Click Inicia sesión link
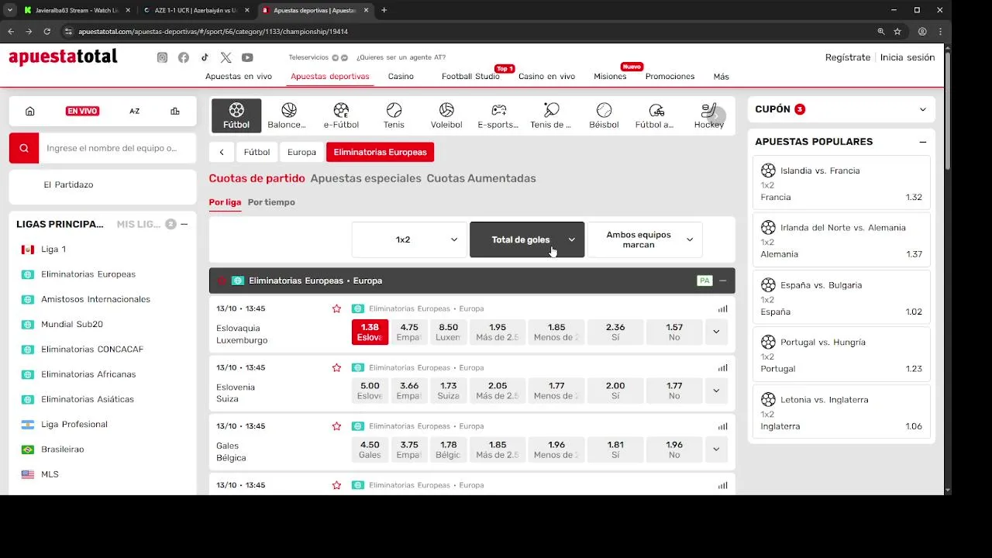The height and width of the screenshot is (558, 992). [908, 57]
